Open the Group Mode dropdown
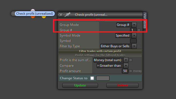 pos(126,25)
